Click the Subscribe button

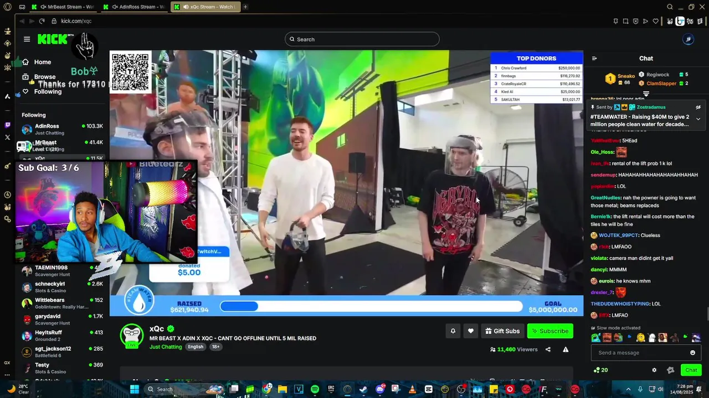(x=550, y=331)
